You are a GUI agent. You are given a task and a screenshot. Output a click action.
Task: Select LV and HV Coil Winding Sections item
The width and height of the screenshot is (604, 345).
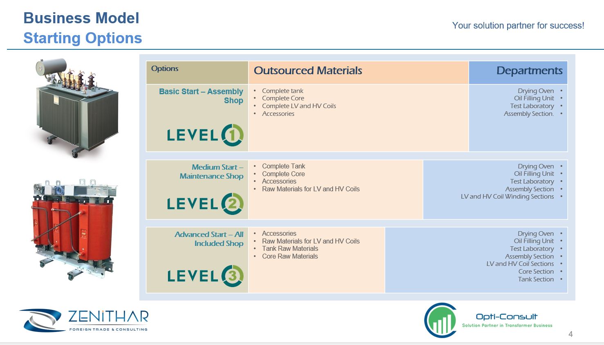tap(507, 197)
